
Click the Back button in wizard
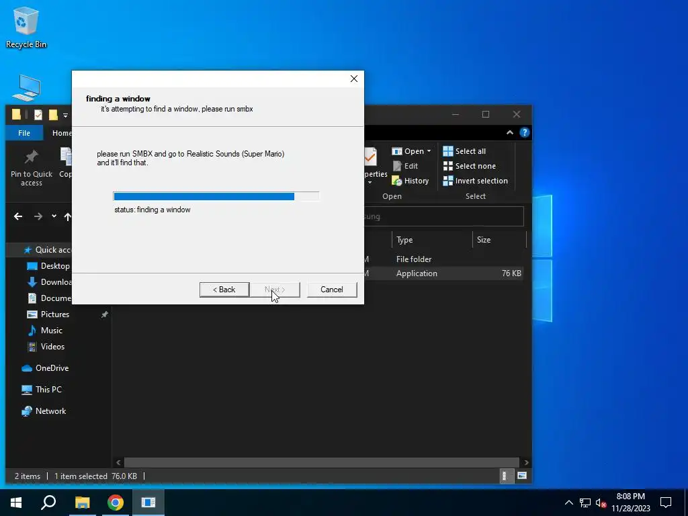(x=224, y=290)
